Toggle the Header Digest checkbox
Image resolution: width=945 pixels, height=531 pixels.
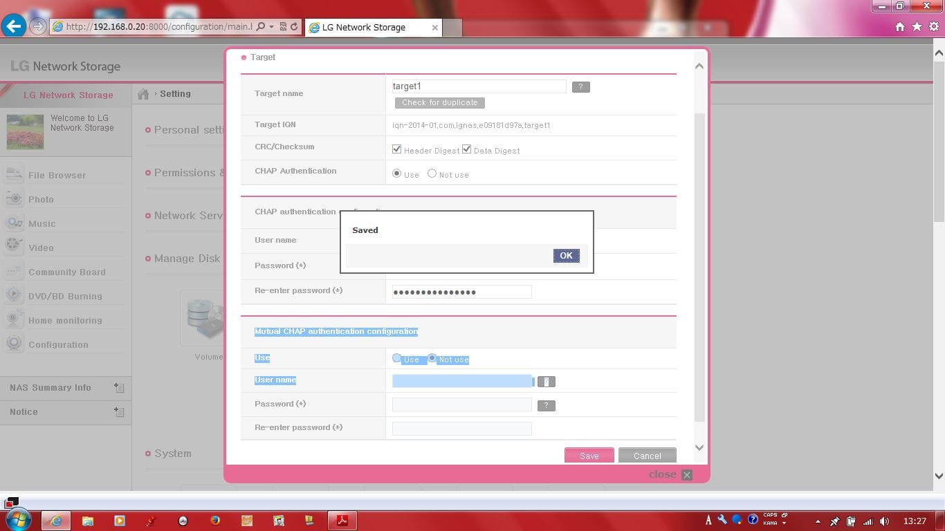(x=397, y=149)
